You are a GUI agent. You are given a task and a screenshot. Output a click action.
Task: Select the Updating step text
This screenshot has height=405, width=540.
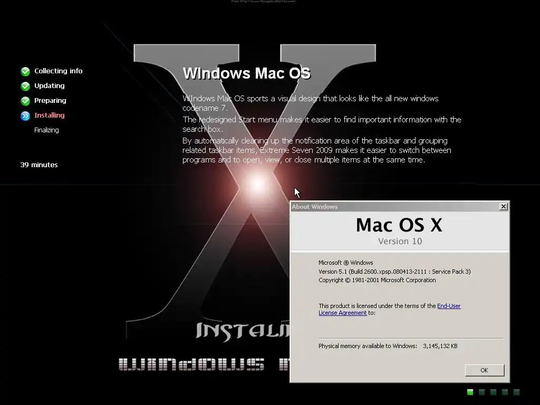point(49,86)
